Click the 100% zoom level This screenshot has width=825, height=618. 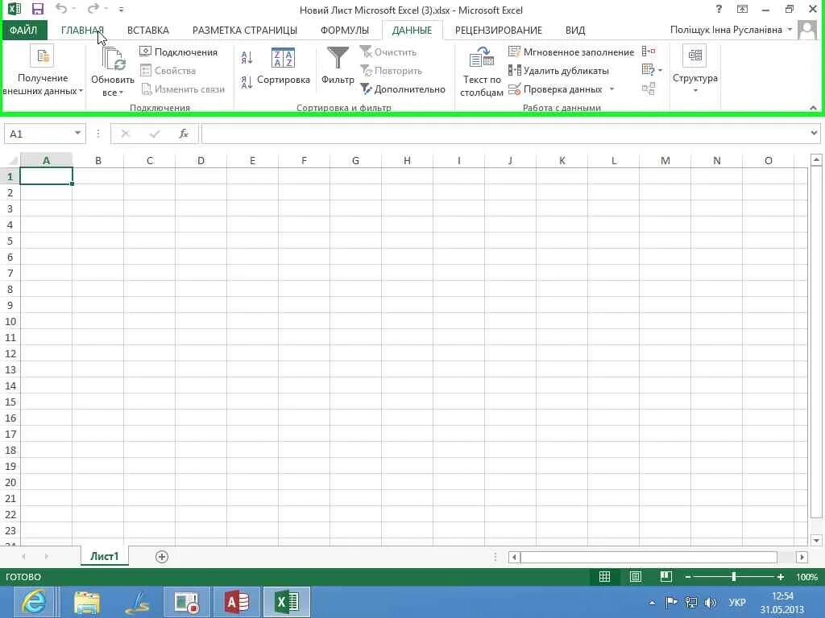click(806, 577)
